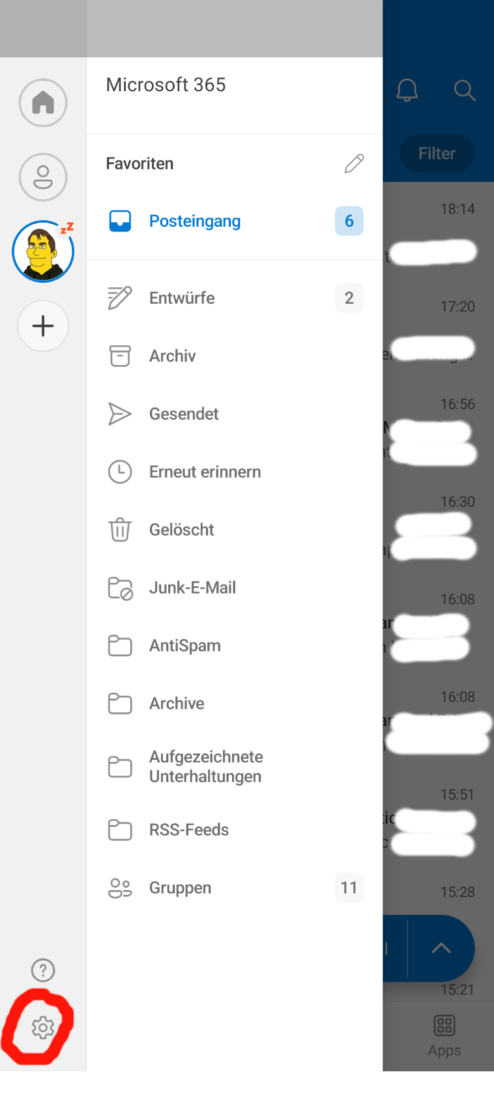Viewport: 494px width, 1100px height.
Task: Open settings via the gear icon
Action: point(43,1028)
